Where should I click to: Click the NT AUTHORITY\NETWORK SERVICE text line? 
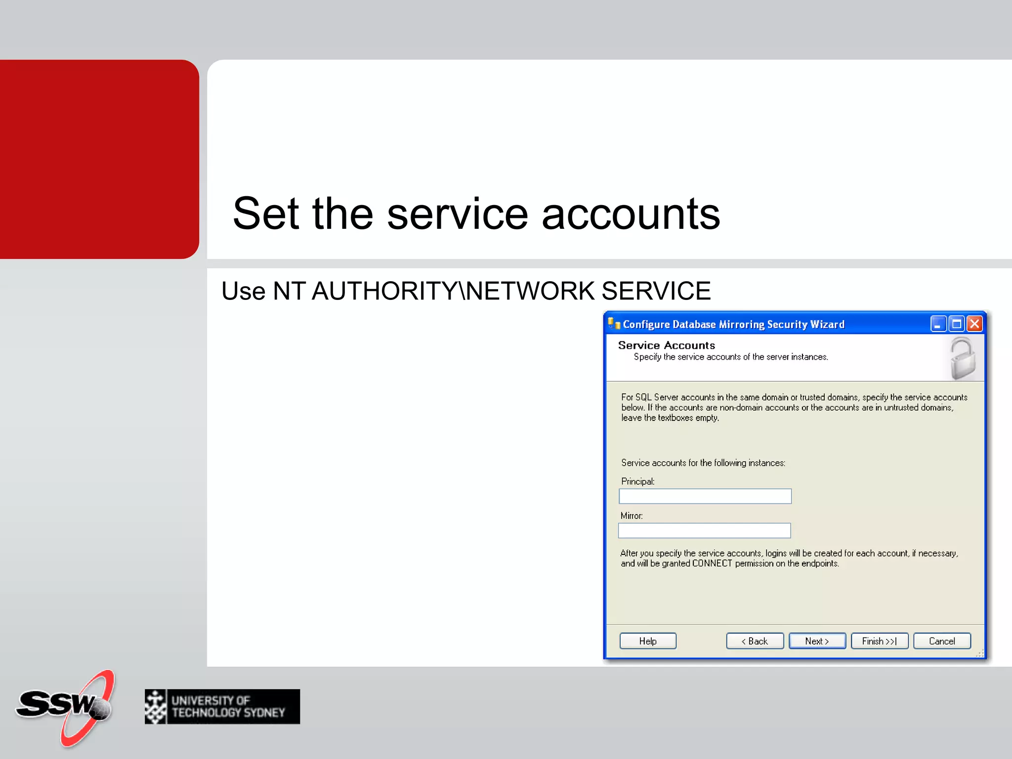click(x=465, y=291)
